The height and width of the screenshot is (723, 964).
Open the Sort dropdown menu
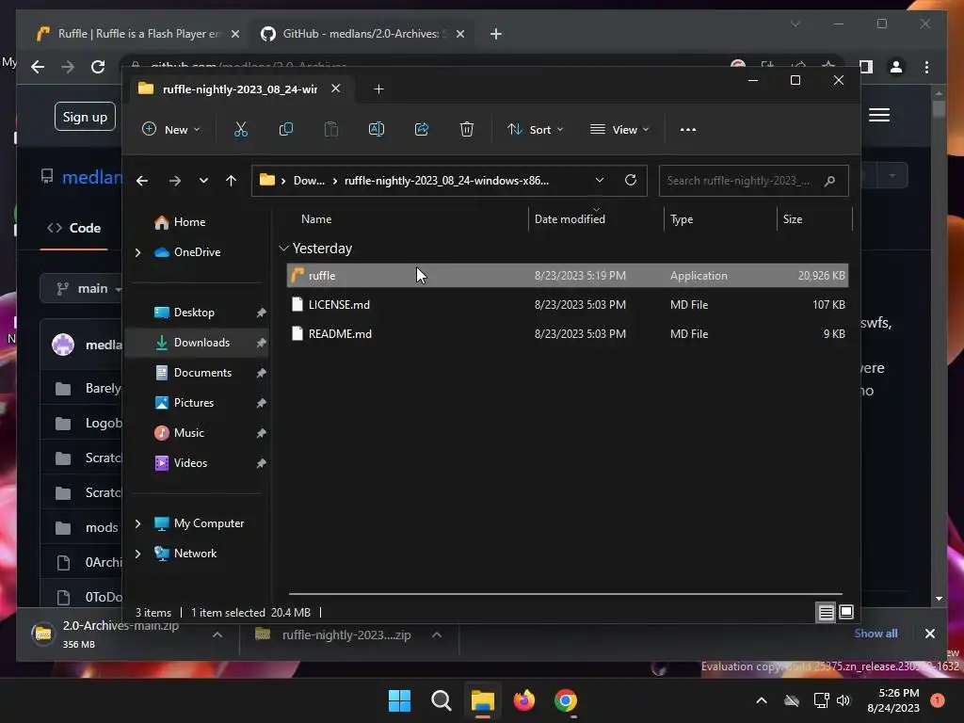535,129
